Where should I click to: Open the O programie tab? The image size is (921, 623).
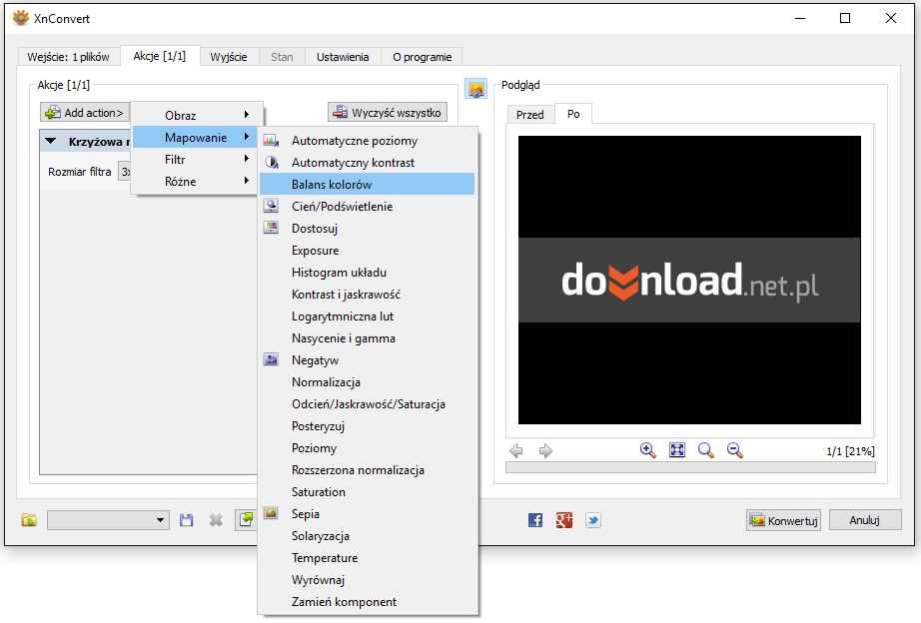click(422, 57)
